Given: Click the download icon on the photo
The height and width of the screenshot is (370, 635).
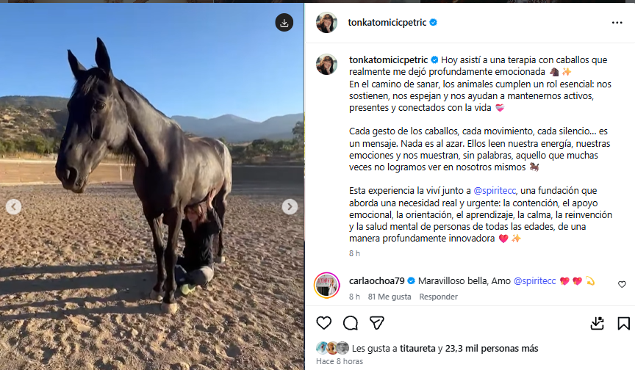Looking at the screenshot, I should 284,23.
